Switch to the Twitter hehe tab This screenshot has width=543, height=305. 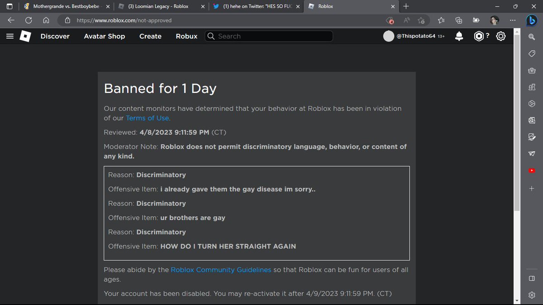(253, 6)
